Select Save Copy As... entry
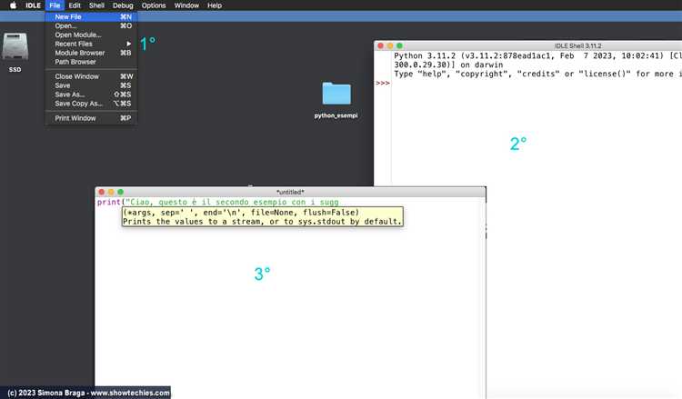The height and width of the screenshot is (399, 682). pyautogui.click(x=91, y=104)
